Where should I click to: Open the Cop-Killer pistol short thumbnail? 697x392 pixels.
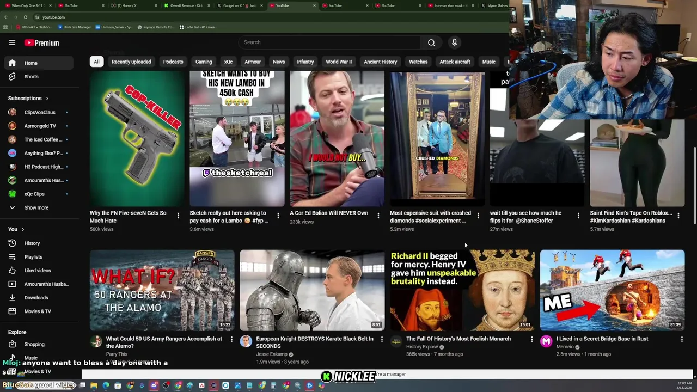tap(137, 139)
